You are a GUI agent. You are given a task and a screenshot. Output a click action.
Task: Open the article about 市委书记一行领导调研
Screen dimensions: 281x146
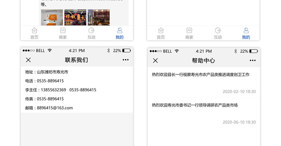[x=195, y=105]
